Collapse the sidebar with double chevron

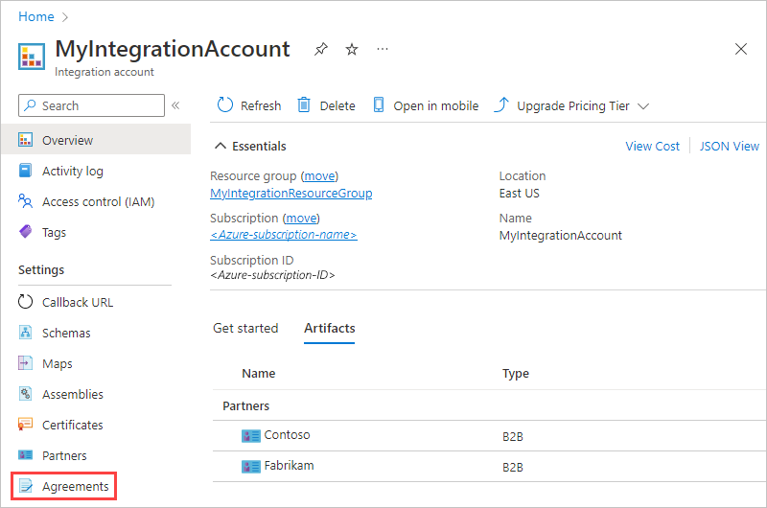175,105
